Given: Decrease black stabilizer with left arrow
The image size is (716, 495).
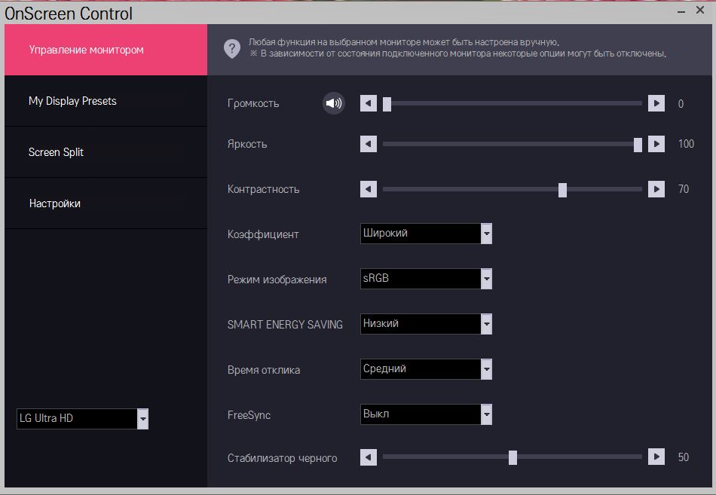Looking at the screenshot, I should tap(368, 457).
